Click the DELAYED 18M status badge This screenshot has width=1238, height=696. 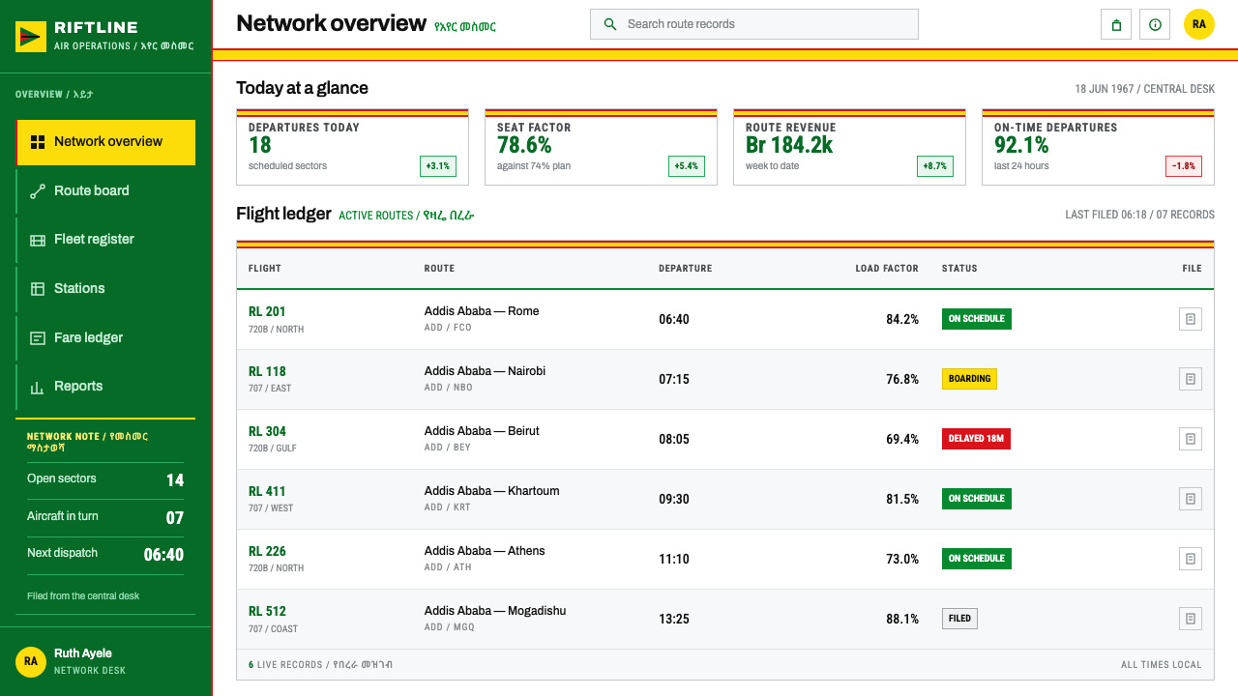coord(976,439)
